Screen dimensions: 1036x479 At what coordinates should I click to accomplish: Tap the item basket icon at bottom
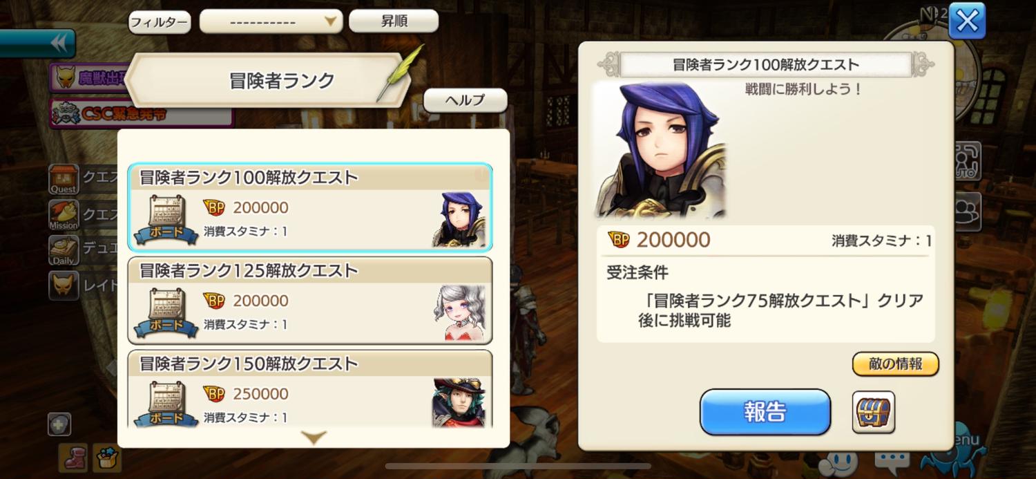[108, 458]
